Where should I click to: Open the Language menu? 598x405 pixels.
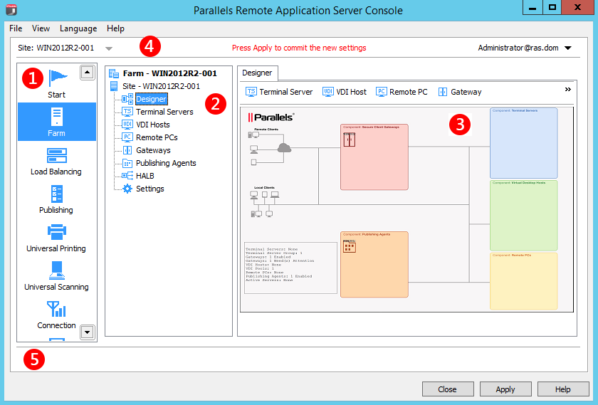coord(78,28)
